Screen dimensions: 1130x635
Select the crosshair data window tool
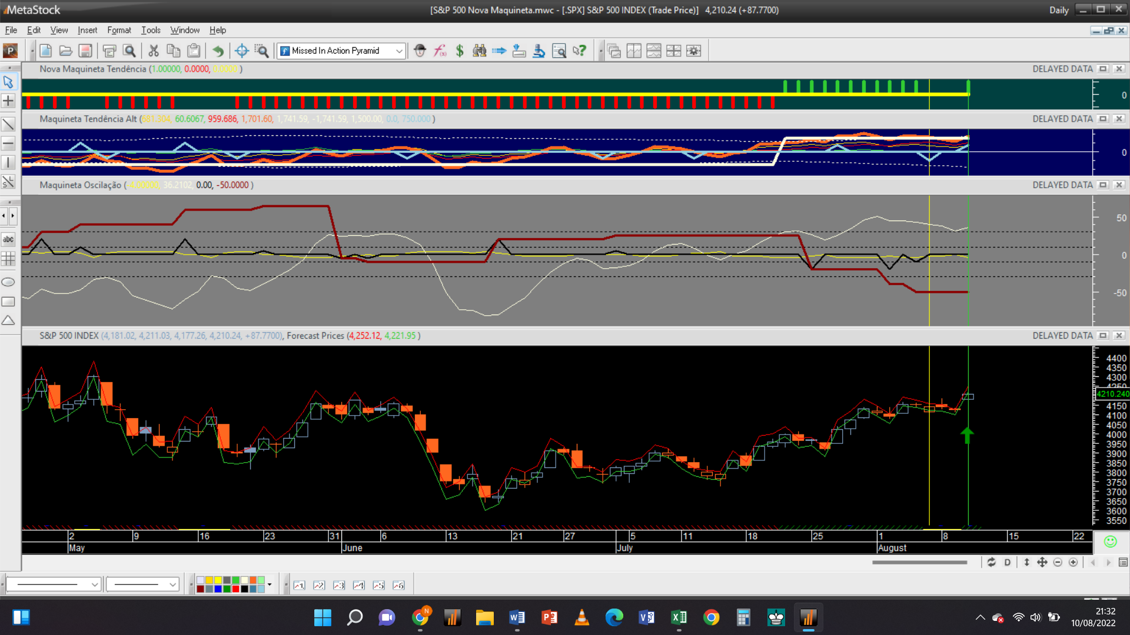coord(241,51)
